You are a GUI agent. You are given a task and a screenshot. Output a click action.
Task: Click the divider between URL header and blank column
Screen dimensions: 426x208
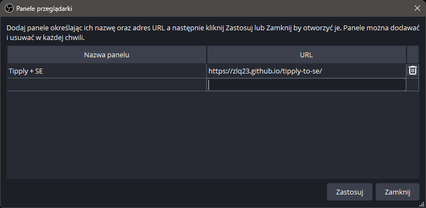pyautogui.click(x=407, y=55)
